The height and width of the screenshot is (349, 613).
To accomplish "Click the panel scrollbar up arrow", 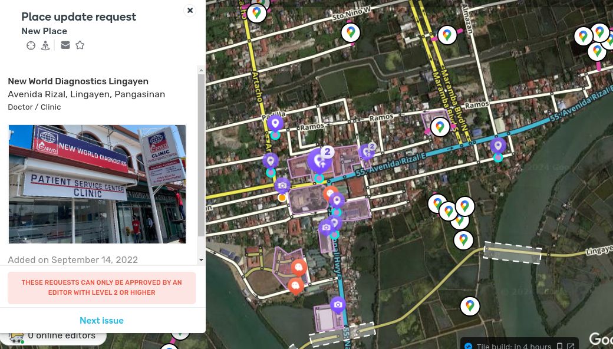I will (x=201, y=70).
